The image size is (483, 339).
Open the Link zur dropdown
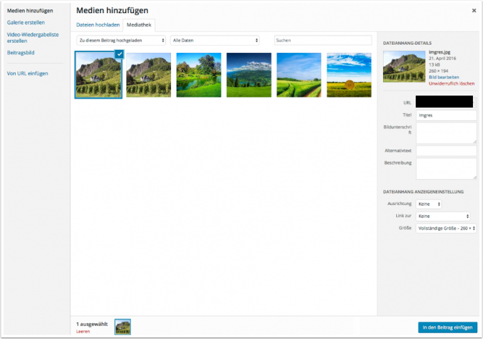443,216
